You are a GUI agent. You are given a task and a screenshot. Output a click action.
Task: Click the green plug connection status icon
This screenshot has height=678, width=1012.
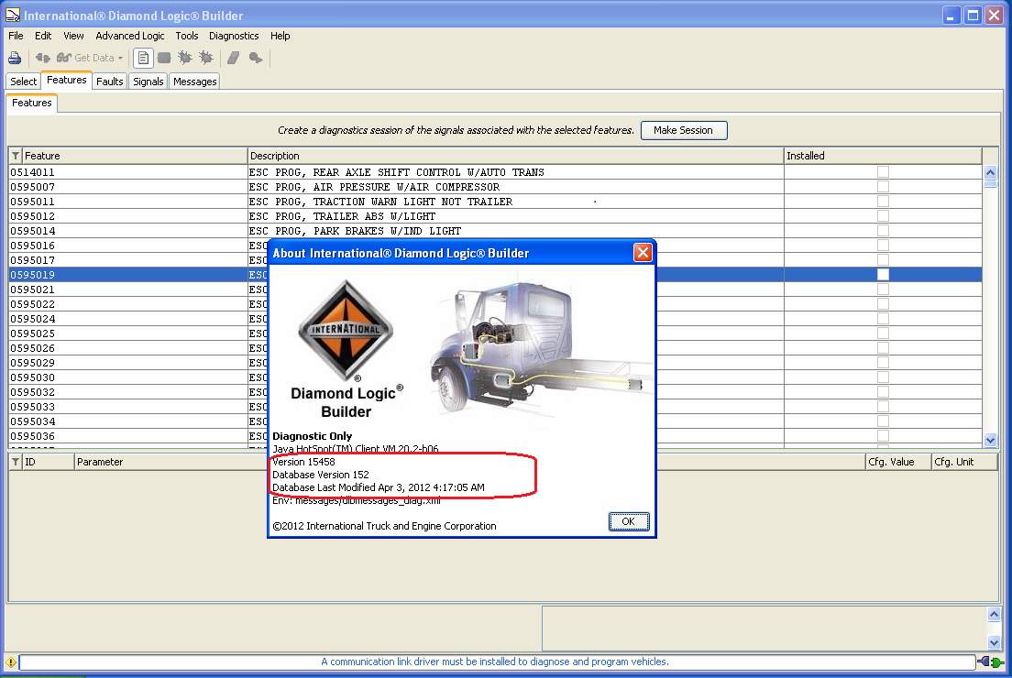pos(998,662)
